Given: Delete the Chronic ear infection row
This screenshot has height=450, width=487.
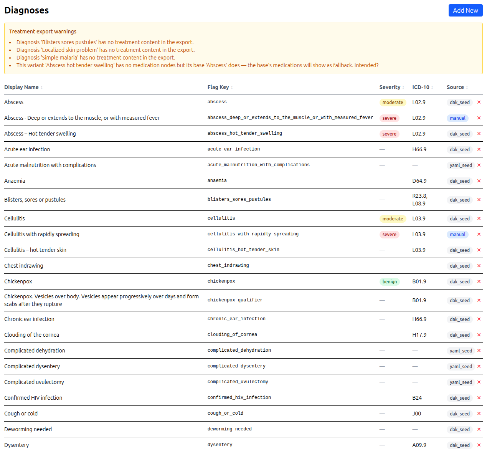Looking at the screenshot, I should [x=479, y=319].
